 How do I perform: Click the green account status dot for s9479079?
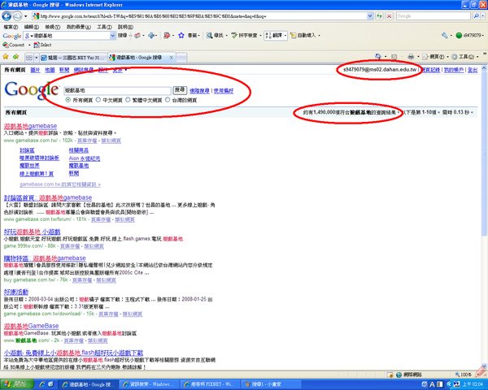pyautogui.click(x=459, y=36)
